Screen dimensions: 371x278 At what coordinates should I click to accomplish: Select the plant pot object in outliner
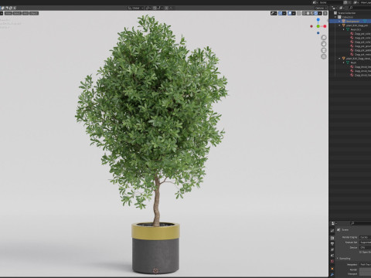point(357,25)
